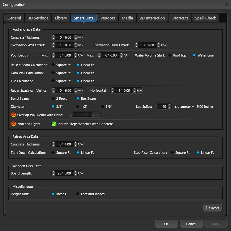
Task: Click ft/in unit icon beside Excavation Floor Offset
Action: pos(163,45)
